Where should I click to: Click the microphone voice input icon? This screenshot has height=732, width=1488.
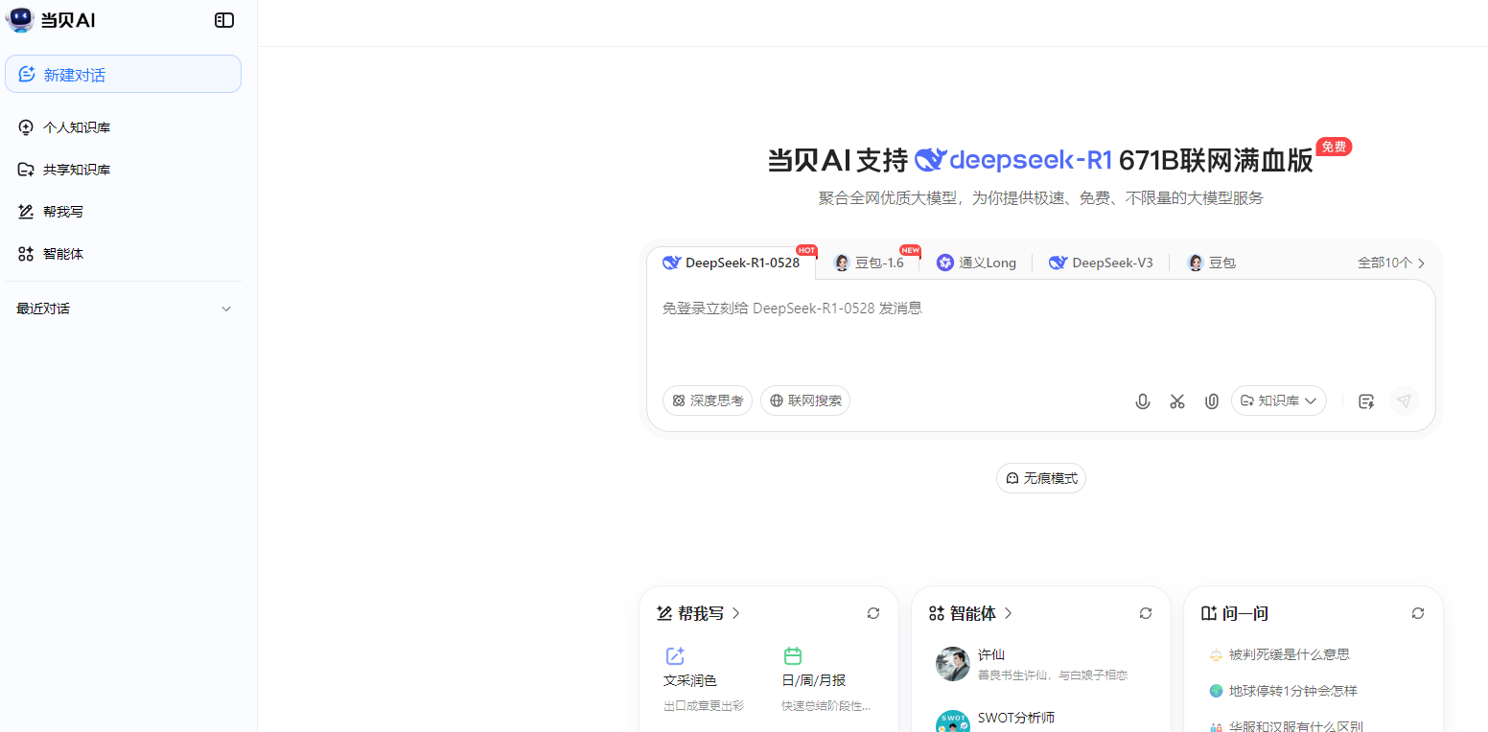coord(1143,401)
